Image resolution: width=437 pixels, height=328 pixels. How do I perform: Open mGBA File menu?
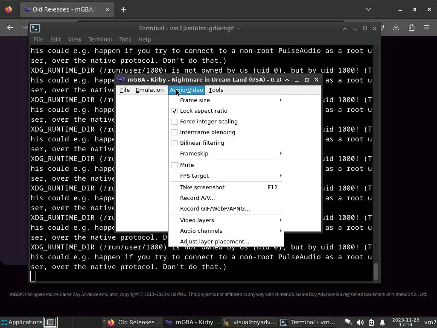(125, 90)
